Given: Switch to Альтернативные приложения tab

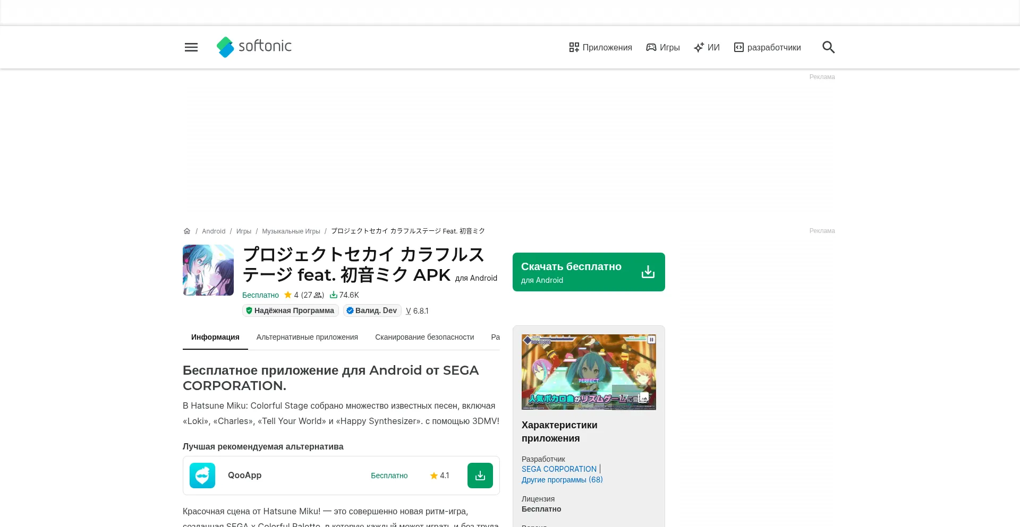Looking at the screenshot, I should point(307,338).
